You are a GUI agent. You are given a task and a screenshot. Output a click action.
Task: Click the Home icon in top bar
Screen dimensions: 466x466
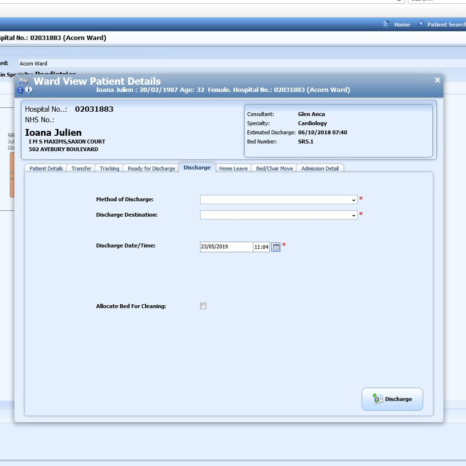click(x=386, y=24)
